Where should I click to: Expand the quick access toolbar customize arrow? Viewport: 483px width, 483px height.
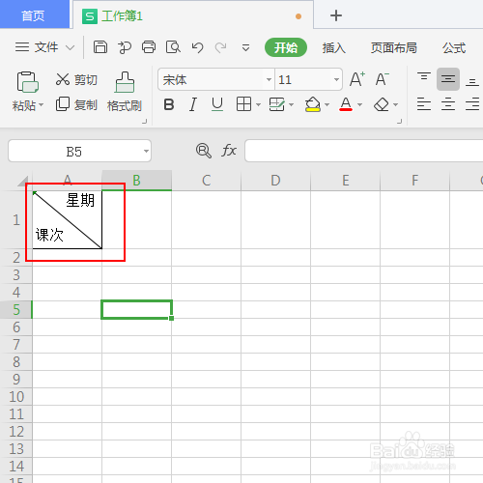coord(245,48)
